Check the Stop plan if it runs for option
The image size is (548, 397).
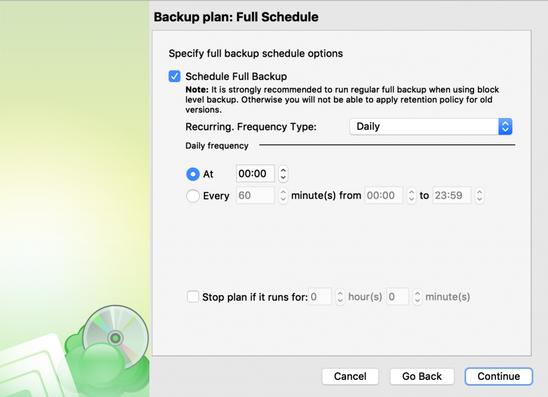pos(193,297)
